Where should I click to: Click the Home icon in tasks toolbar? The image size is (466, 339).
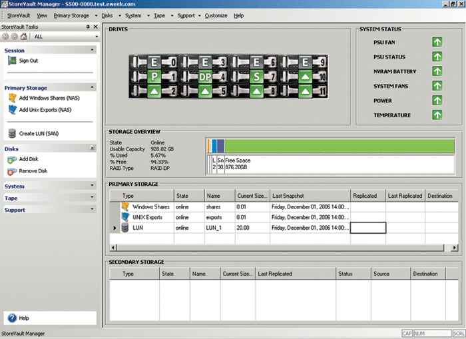24,36
